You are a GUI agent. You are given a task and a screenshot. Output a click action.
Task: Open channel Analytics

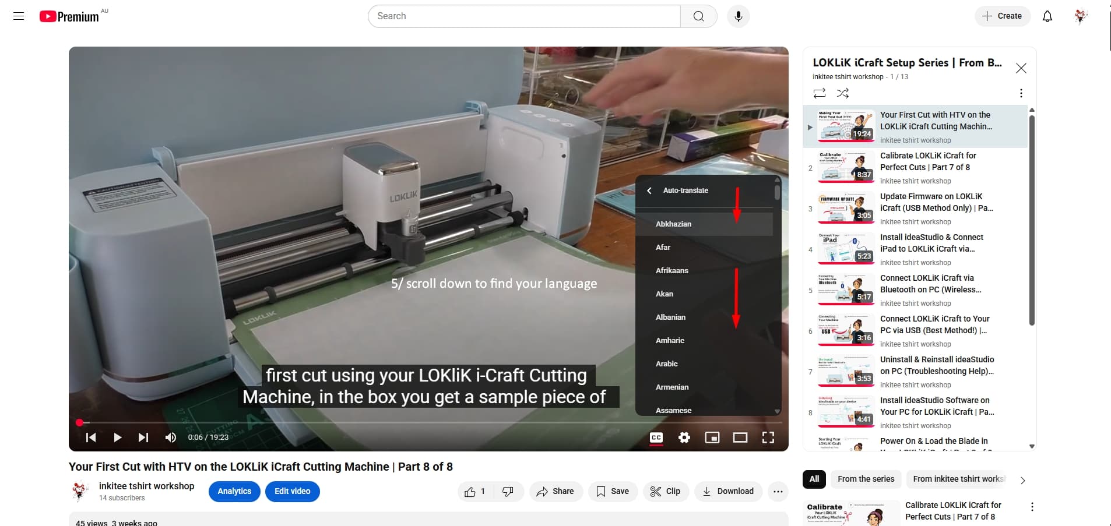pos(234,492)
